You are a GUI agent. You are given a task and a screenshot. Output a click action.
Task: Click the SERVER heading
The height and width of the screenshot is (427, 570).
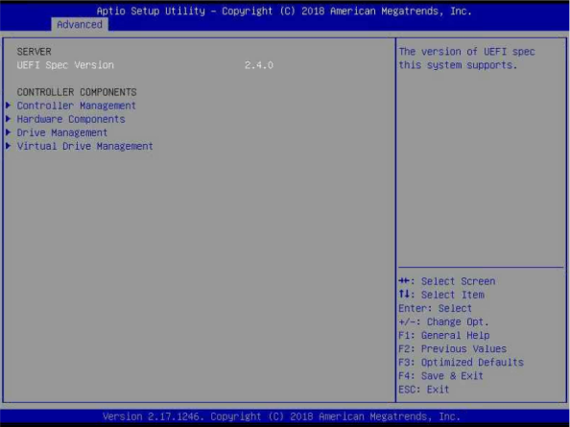[x=34, y=52]
